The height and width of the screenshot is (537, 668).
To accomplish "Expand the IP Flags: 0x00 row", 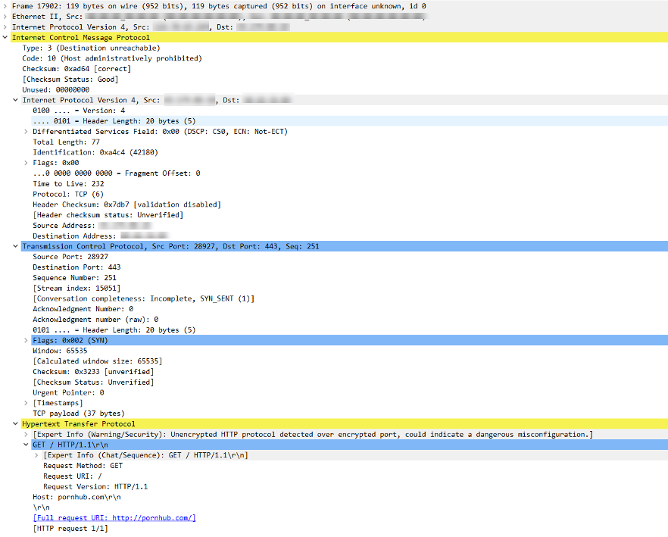I will (x=26, y=163).
